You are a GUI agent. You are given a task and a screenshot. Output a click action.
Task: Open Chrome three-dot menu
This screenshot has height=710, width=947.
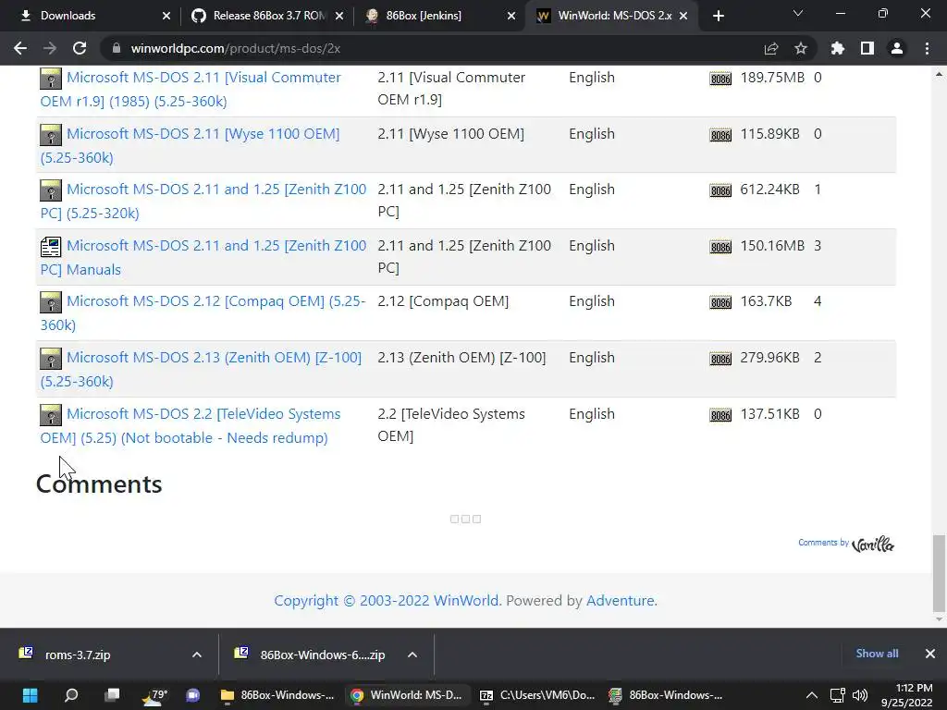(927, 48)
